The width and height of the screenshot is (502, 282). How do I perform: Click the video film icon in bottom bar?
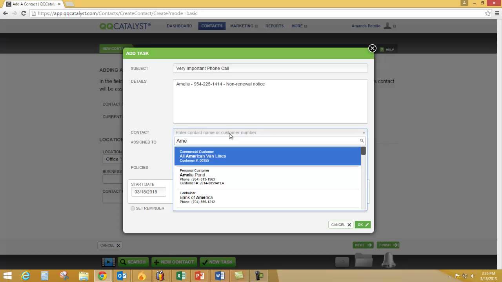108,262
